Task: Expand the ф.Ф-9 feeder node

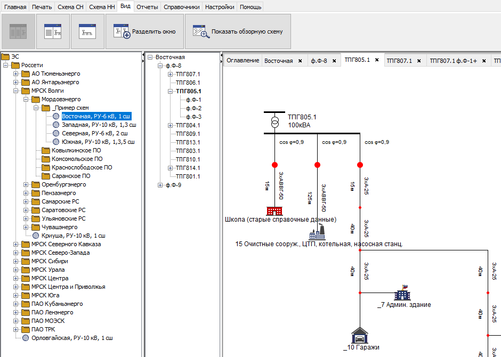Action: point(160,185)
